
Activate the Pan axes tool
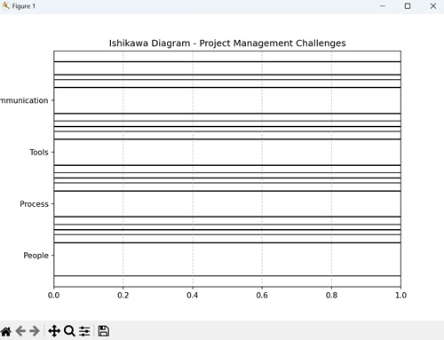(x=54, y=331)
